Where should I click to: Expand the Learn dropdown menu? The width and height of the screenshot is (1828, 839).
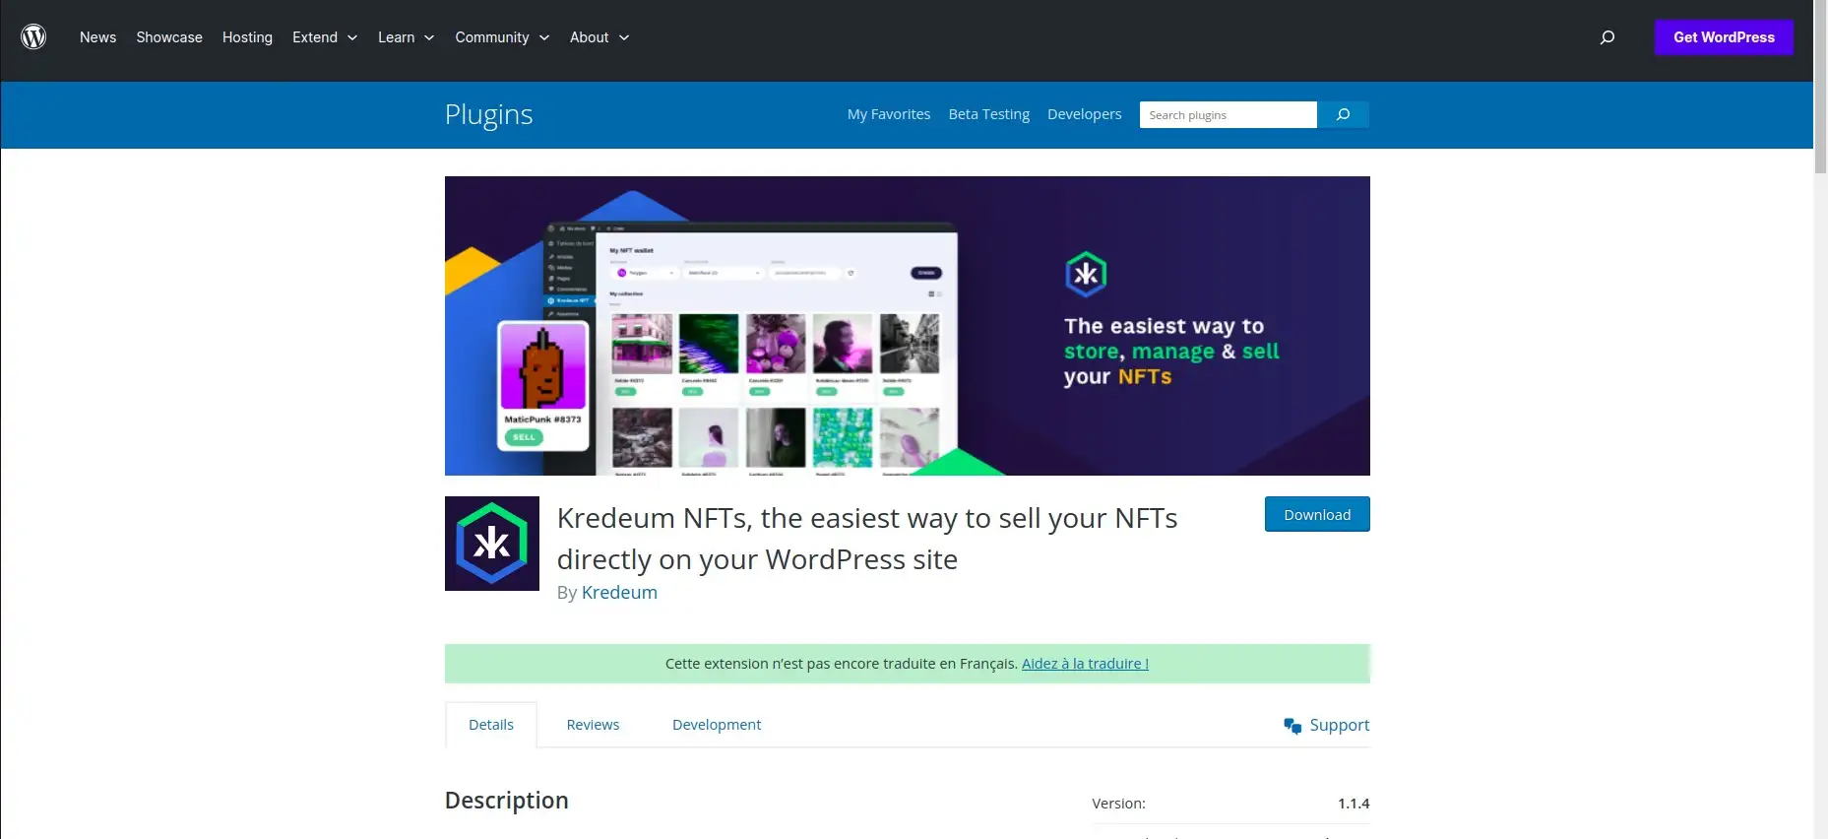point(406,37)
